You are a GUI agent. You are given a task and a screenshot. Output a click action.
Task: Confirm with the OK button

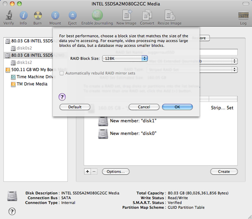tap(177, 107)
